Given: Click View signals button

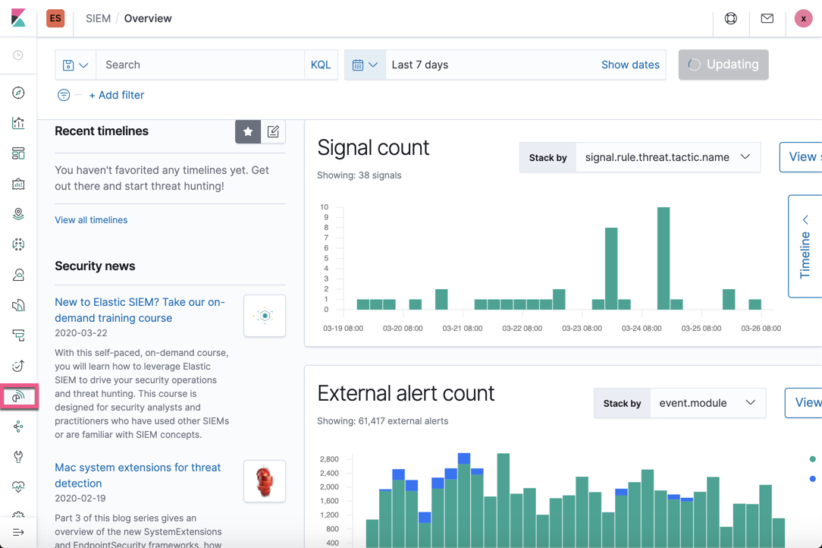Looking at the screenshot, I should point(801,157).
